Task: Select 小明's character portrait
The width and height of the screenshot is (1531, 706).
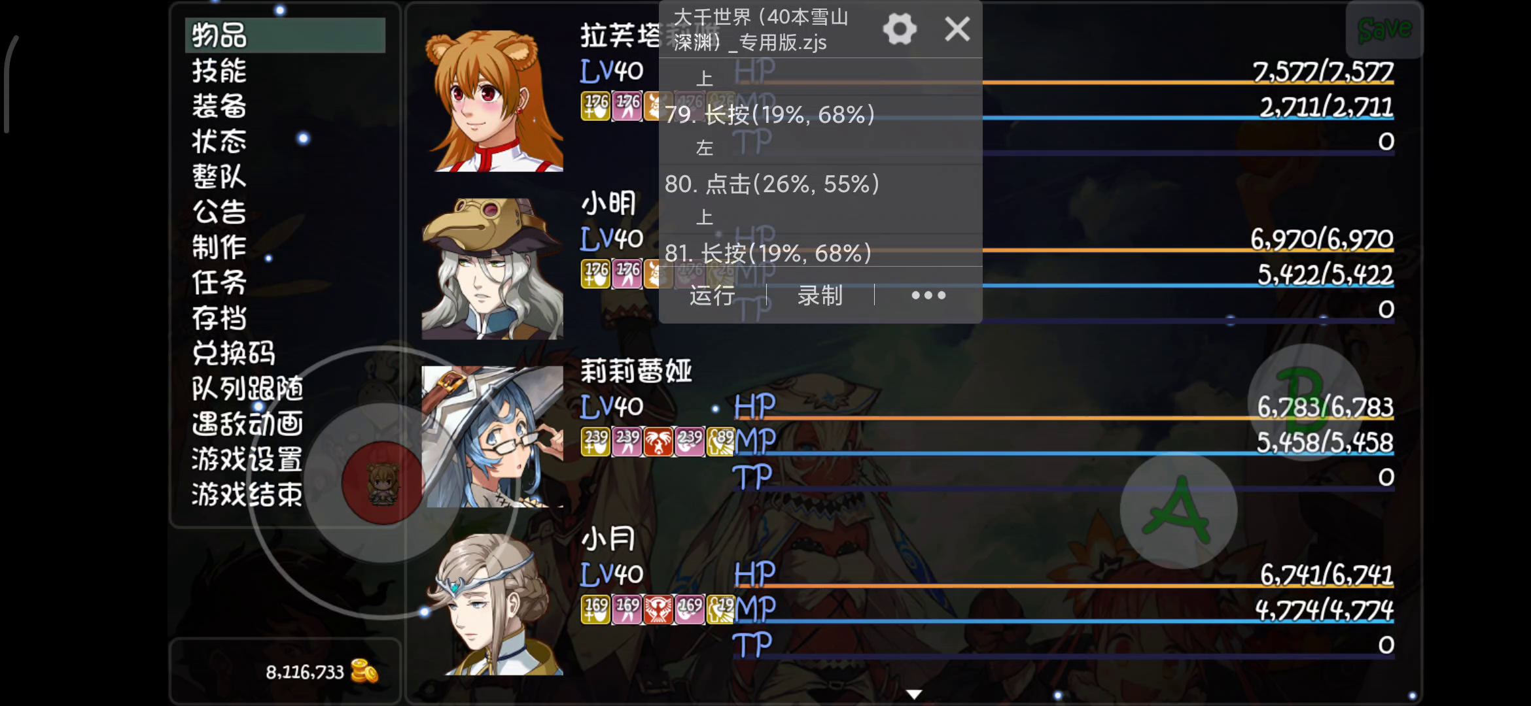Action: point(492,269)
